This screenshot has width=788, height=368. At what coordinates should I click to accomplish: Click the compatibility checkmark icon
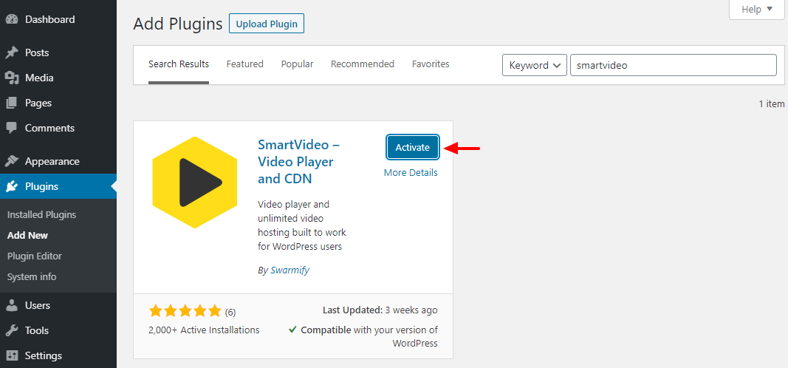(292, 330)
